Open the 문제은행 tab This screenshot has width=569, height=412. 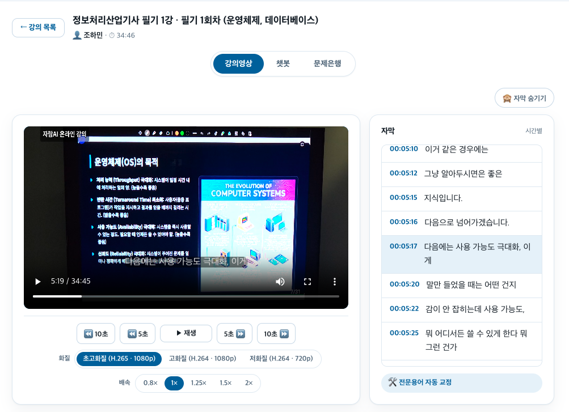pyautogui.click(x=327, y=64)
